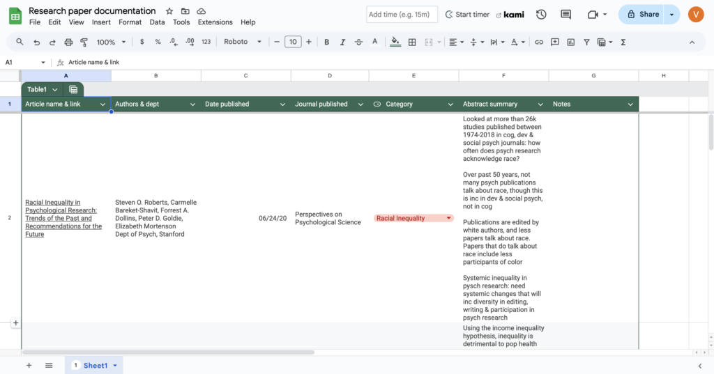Image resolution: width=714 pixels, height=374 pixels.
Task: Expand the Racial Inequality category dropdown
Action: (448, 218)
